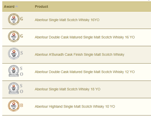Click the SO letters beside the 12 YO medal
Image resolution: width=151 pixels, height=118 pixels.
tap(21, 71)
